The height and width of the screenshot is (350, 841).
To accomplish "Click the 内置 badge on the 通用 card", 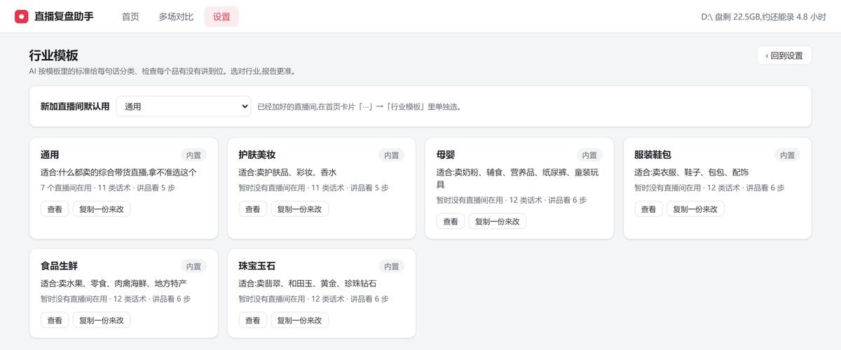I will point(193,155).
